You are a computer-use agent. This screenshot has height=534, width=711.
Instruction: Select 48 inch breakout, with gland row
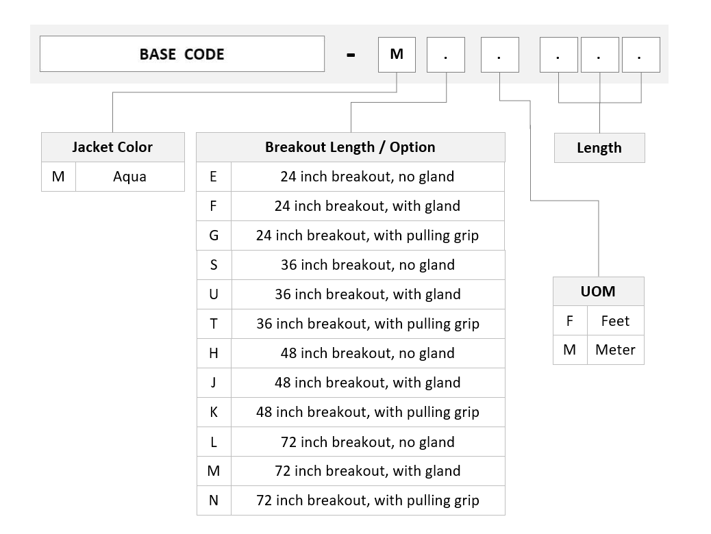pos(351,383)
